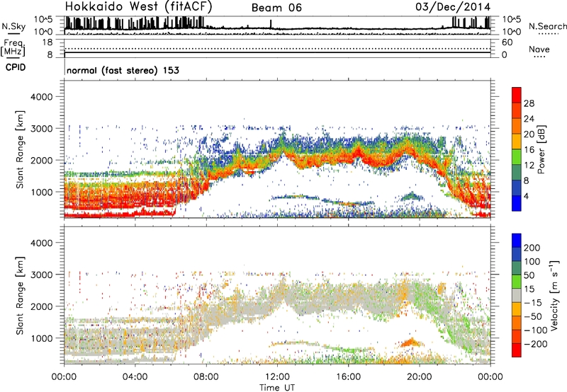Viewport: 567px width, 392px height.
Task: Click the red power peak near 16:30 UT
Action: click(x=359, y=151)
